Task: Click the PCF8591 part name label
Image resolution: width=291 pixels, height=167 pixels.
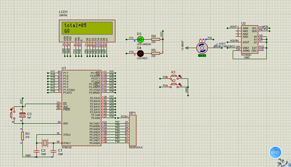Action: 246,55
